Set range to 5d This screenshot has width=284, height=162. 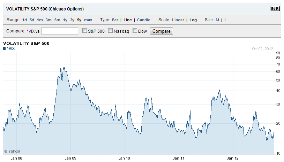point(32,20)
